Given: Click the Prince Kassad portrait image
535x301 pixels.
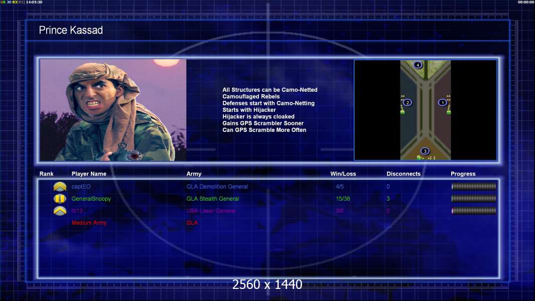Looking at the screenshot, I should click(x=113, y=110).
